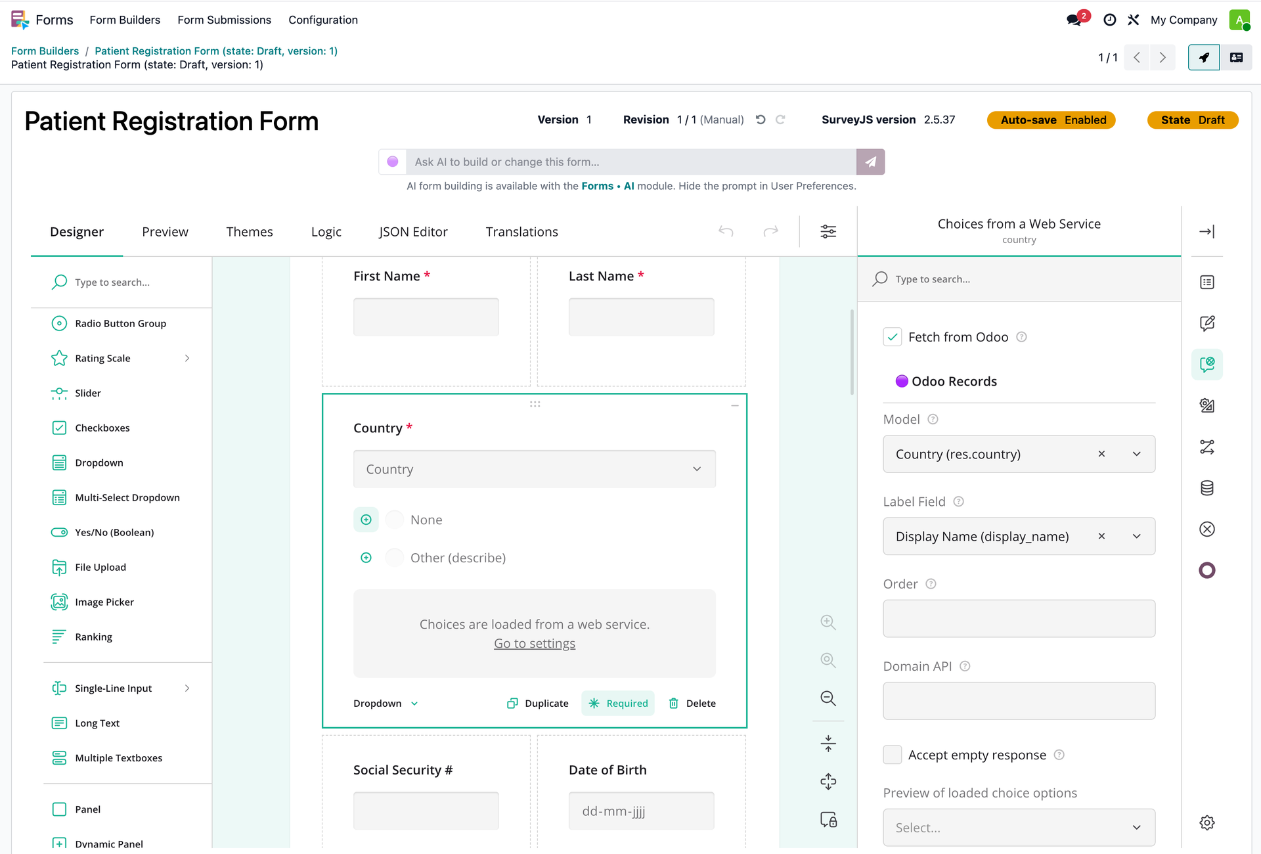Click the designer redo arrow
Image resolution: width=1261 pixels, height=854 pixels.
(770, 231)
